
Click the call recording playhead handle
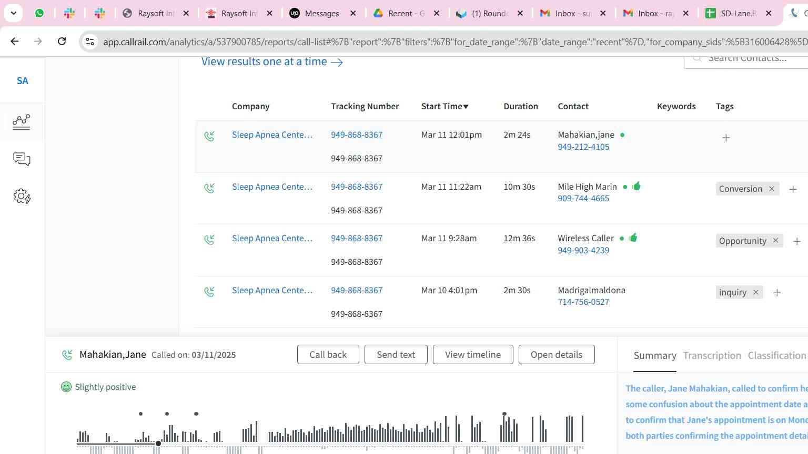[x=158, y=443]
